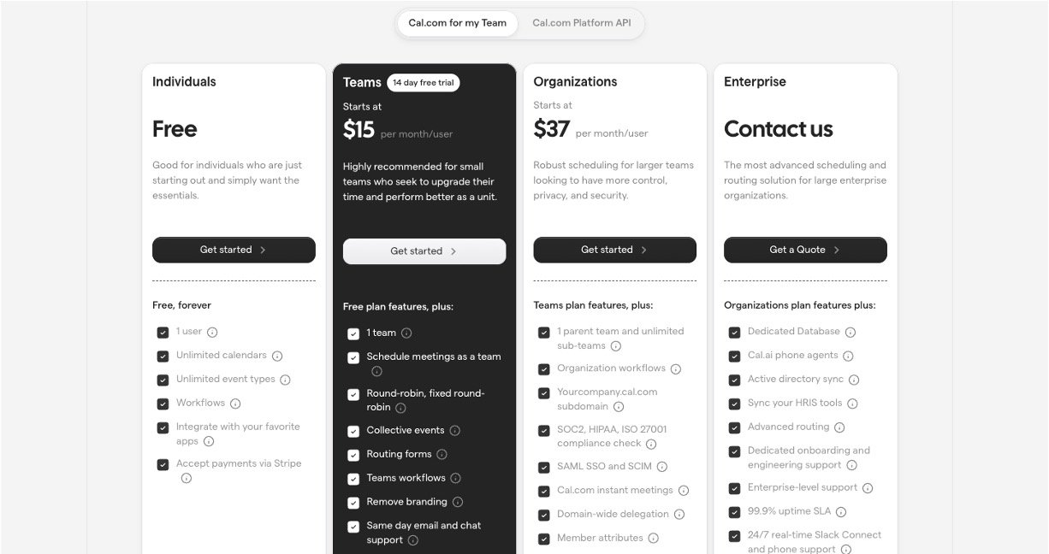Click info icon next to Advanced routing
This screenshot has height=554, width=1049.
pyautogui.click(x=839, y=427)
